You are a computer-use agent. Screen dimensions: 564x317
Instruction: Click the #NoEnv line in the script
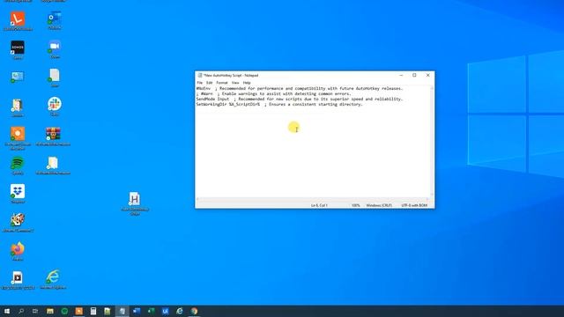click(x=300, y=88)
